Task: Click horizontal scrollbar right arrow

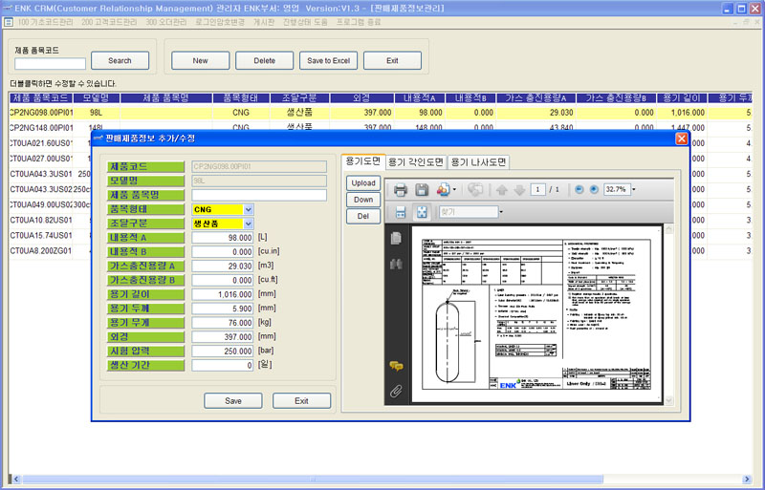Action: pos(747,479)
